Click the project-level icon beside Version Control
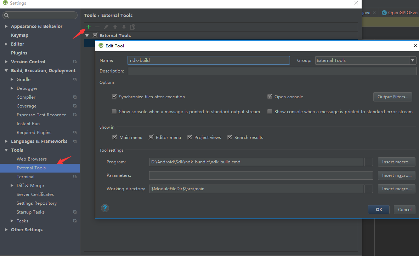419x256 pixels. pos(75,62)
